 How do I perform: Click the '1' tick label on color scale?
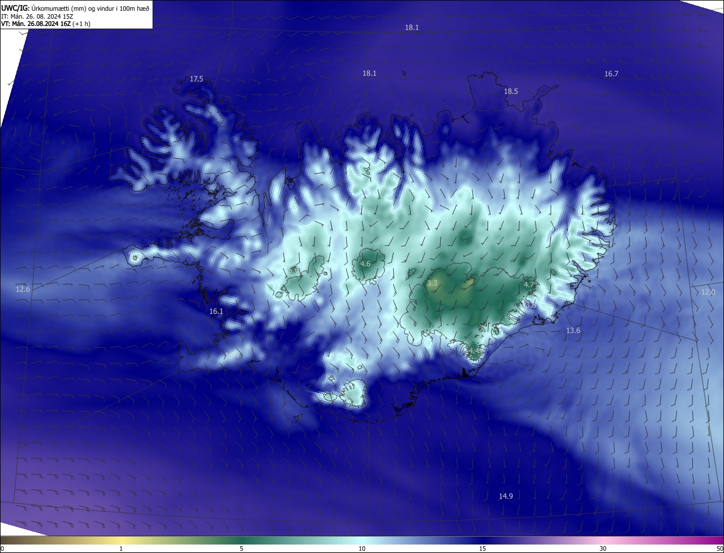point(121,548)
